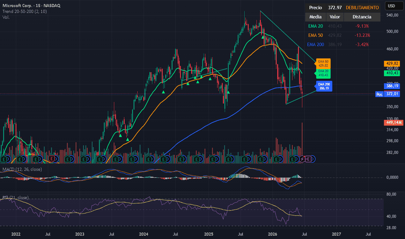
Task: Select the ascending green support trendline
Action: click(x=301, y=97)
